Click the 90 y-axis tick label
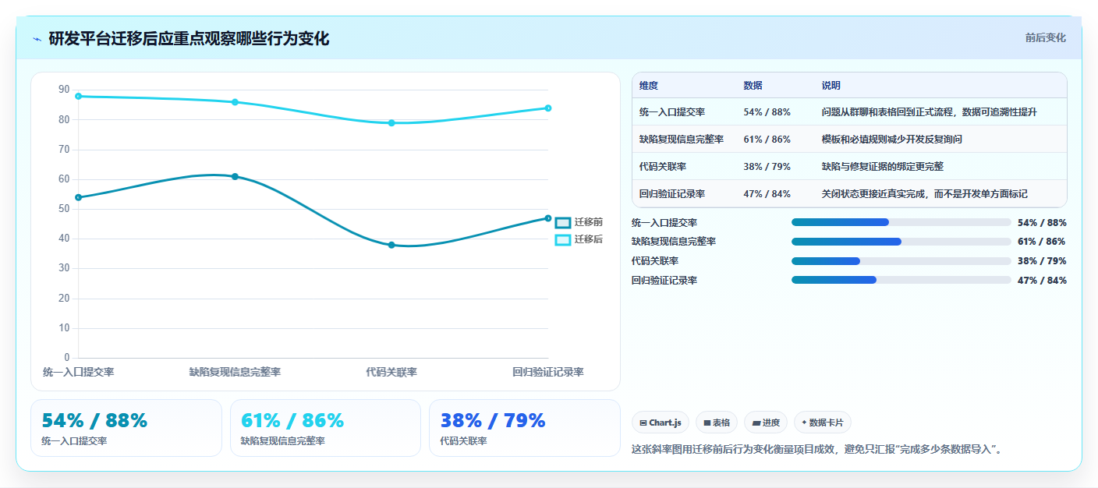This screenshot has width=1098, height=488. (x=64, y=90)
